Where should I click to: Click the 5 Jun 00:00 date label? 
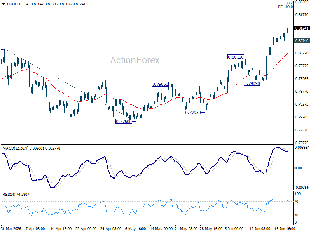point(234,229)
